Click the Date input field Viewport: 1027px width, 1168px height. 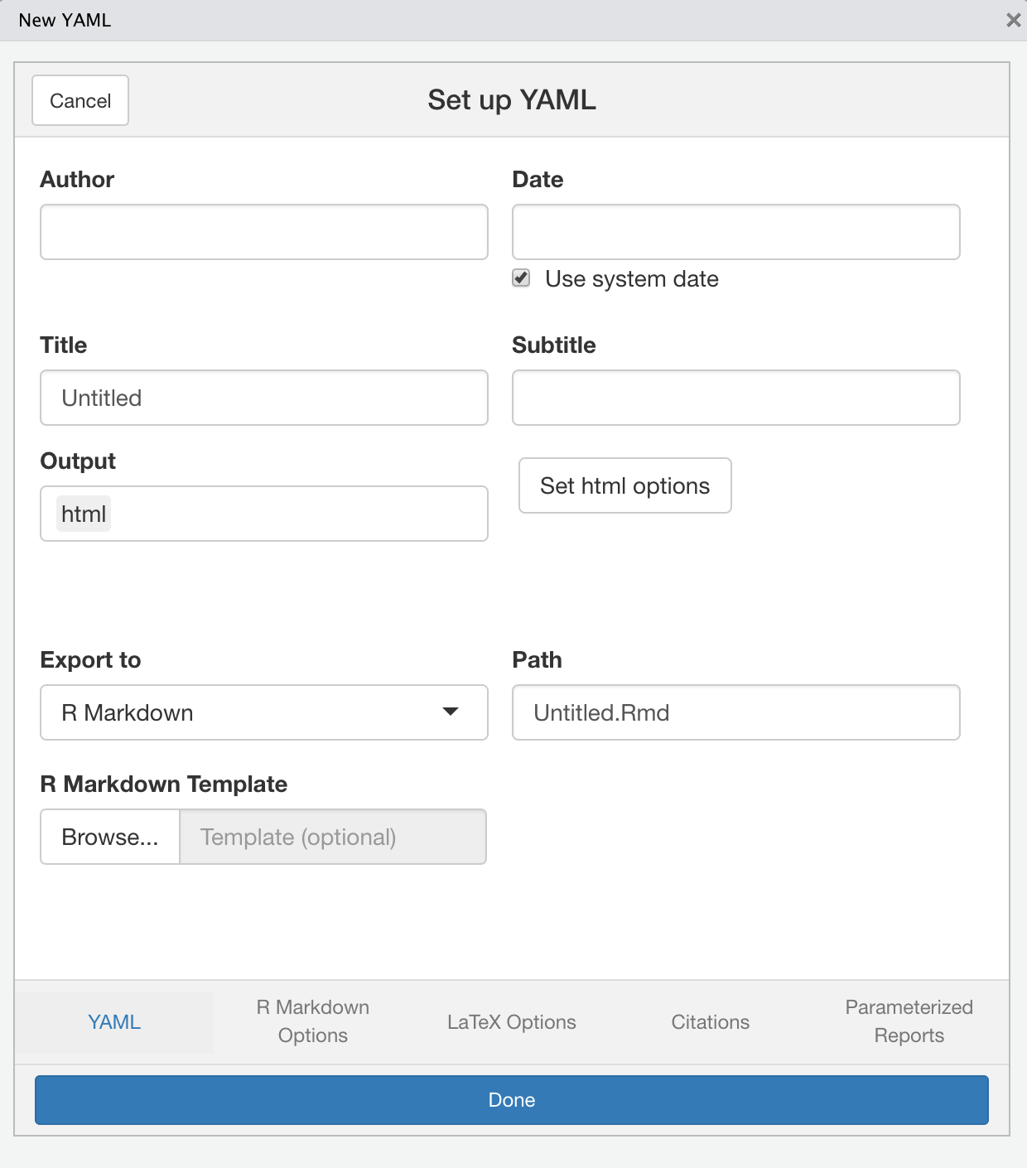pos(735,232)
